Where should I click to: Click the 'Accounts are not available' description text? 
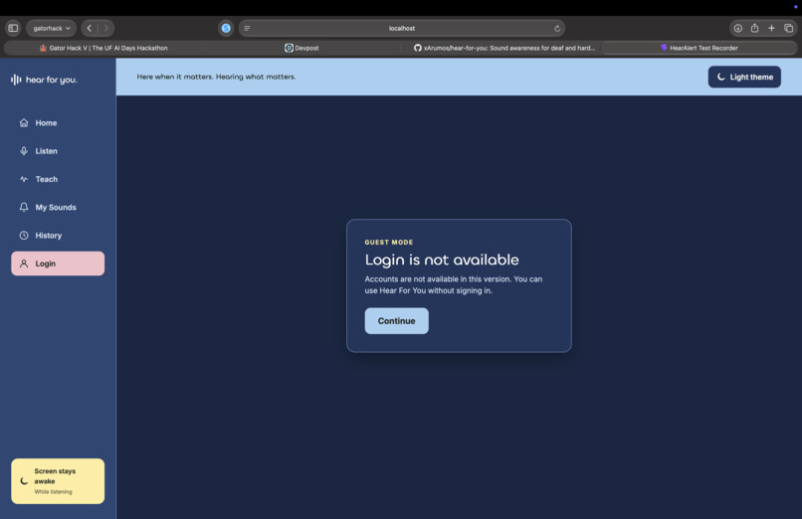tap(454, 285)
